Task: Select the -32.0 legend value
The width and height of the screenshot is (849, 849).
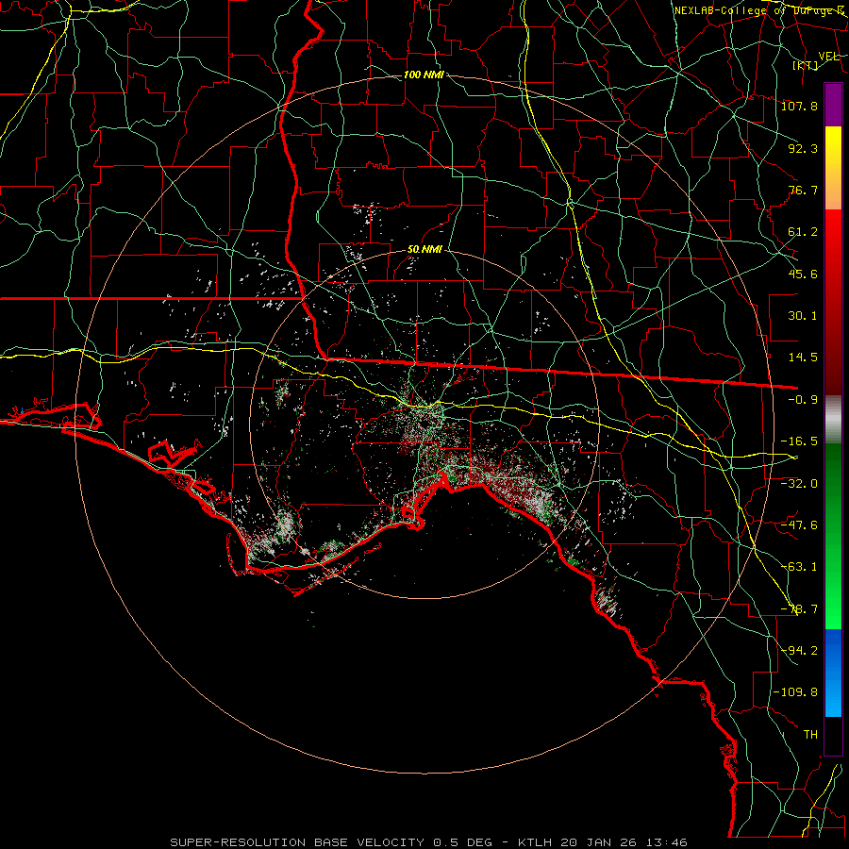Action: click(799, 482)
